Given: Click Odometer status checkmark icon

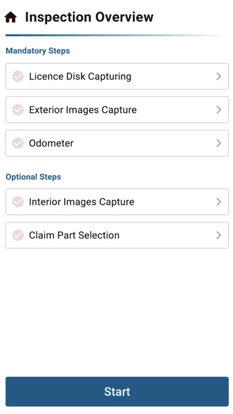Looking at the screenshot, I should 18,143.
